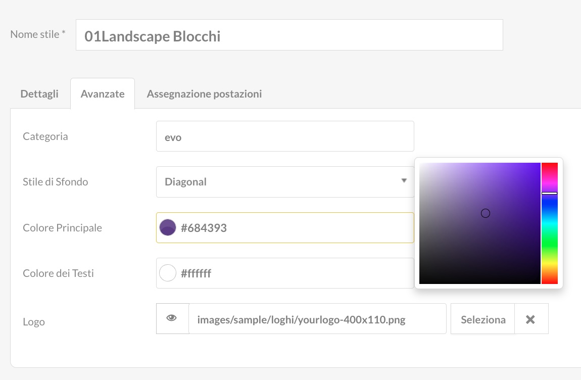This screenshot has height=380, width=581.
Task: Click the hue slider handle
Action: point(550,193)
